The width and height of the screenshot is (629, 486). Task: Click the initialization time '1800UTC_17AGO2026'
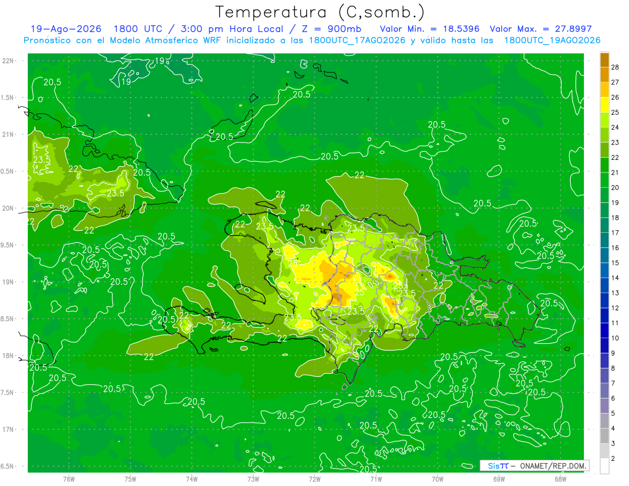357,40
